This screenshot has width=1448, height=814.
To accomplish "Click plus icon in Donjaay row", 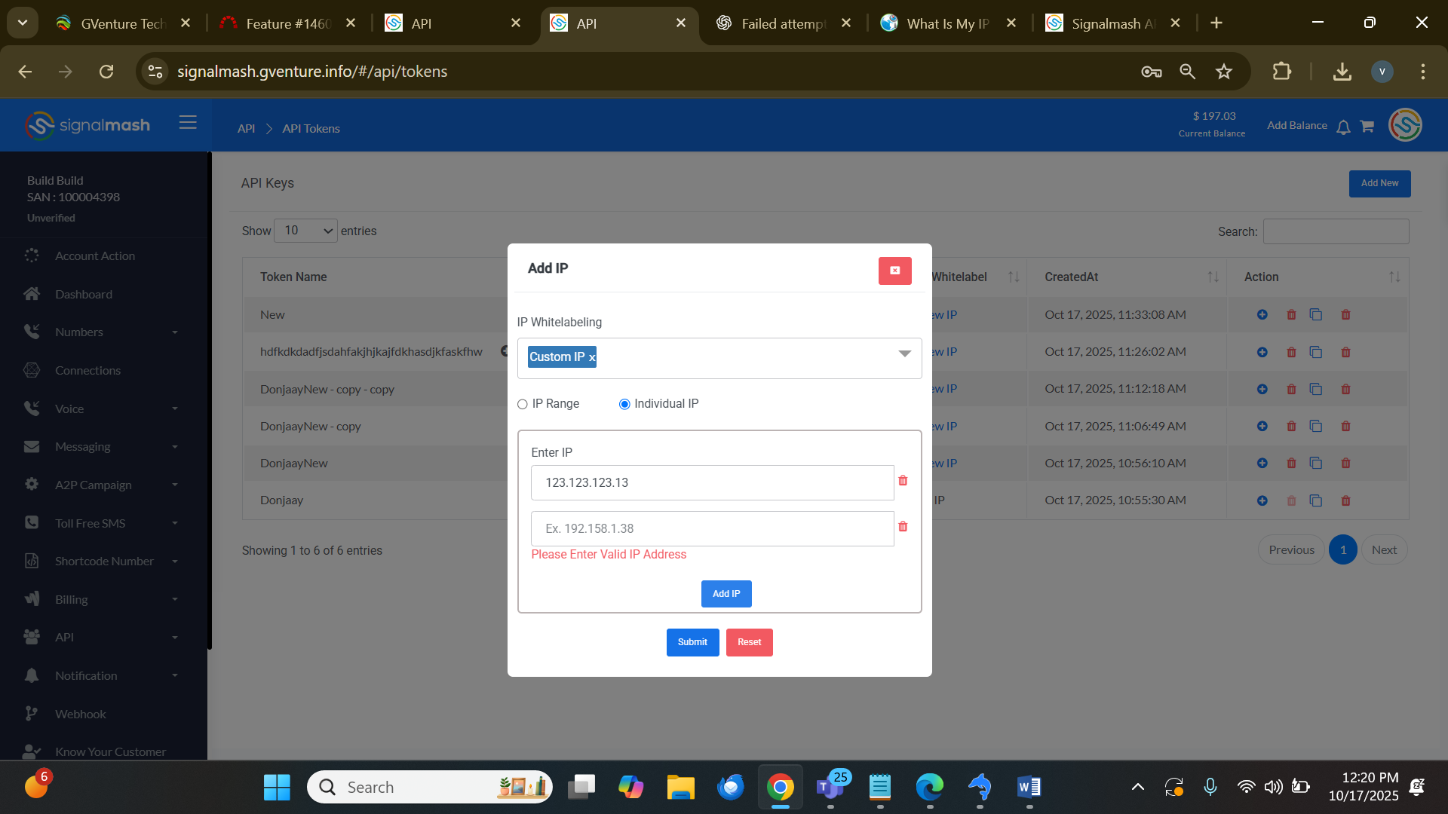I will [x=1262, y=501].
